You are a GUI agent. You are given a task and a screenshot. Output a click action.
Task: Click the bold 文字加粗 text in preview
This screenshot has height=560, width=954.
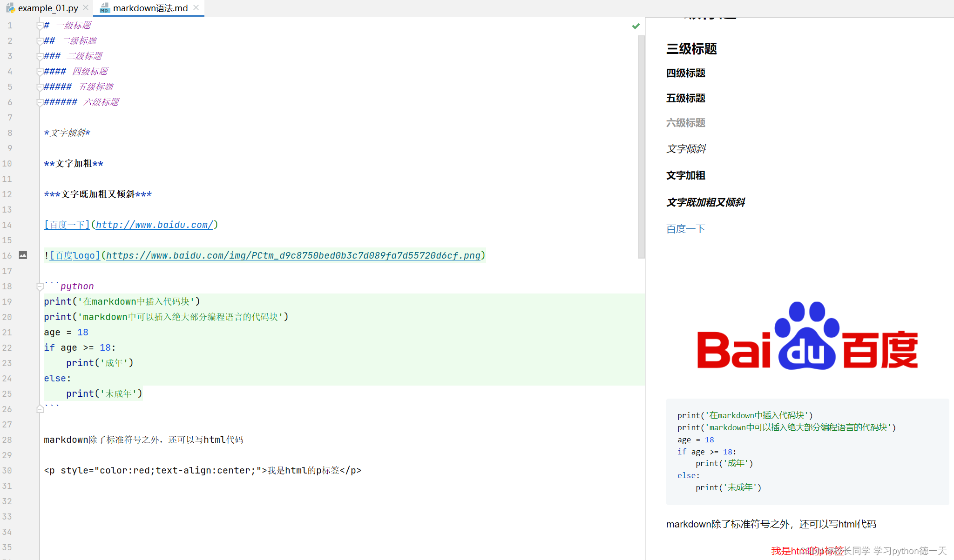point(686,175)
